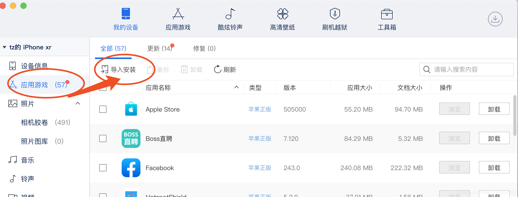The height and width of the screenshot is (197, 518).
Task: Open 相机胶卷 (491) in the sidebar
Action: click(45, 122)
